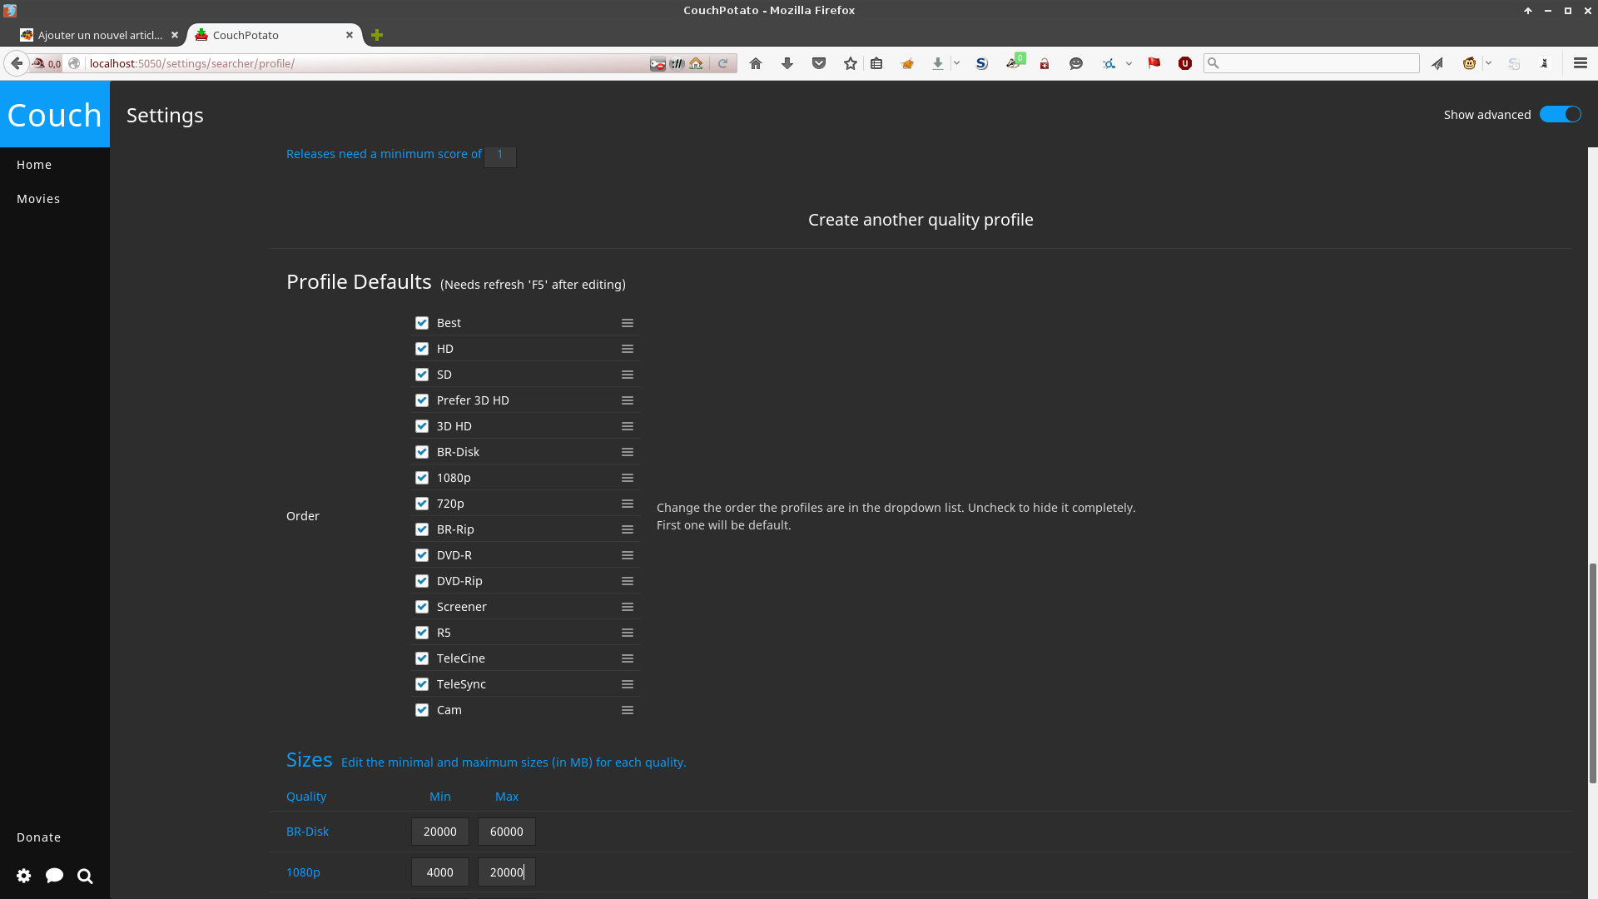The height and width of the screenshot is (899, 1598).
Task: Click the blue S extension icon
Action: click(x=982, y=63)
